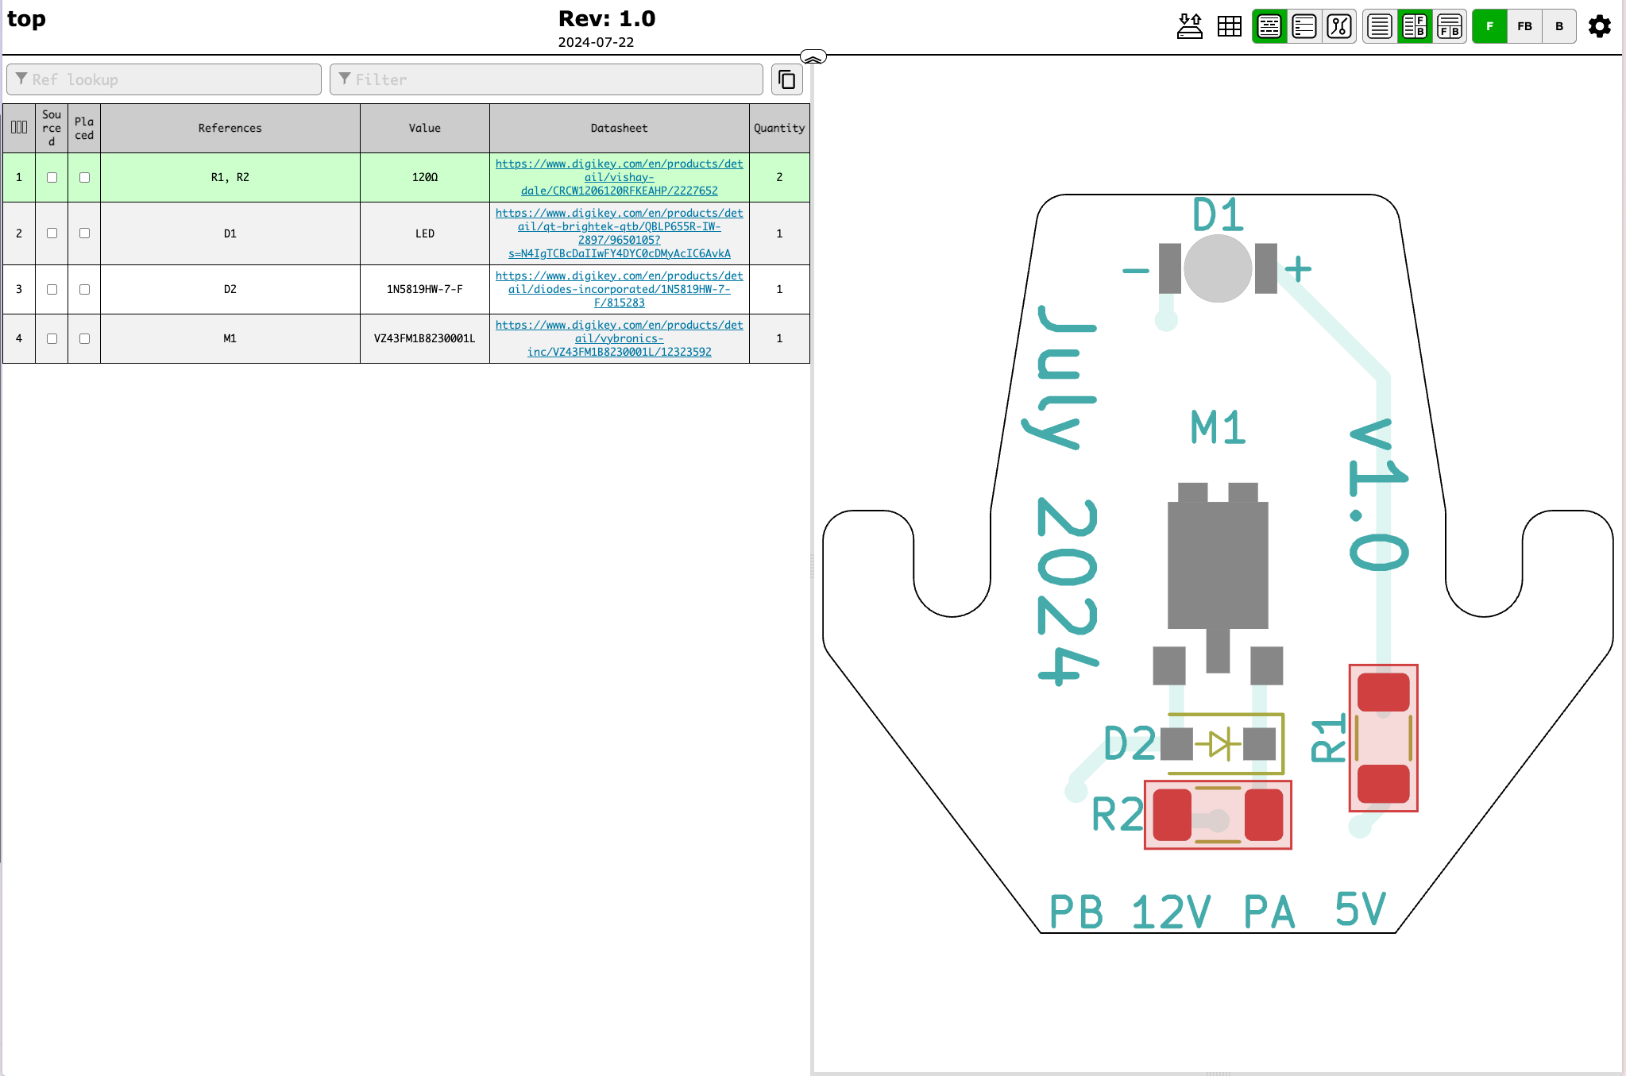Tick Placed checkbox for D2
The image size is (1626, 1076).
pos(84,289)
